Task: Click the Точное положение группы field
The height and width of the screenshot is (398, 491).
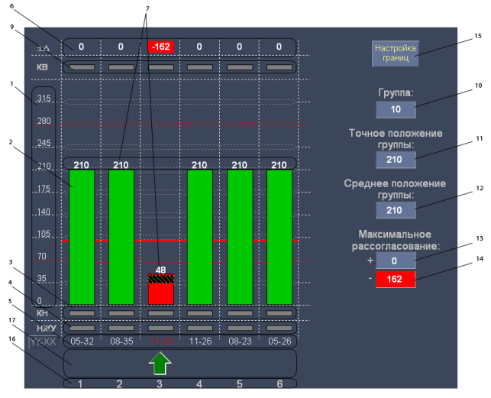Action: (x=396, y=160)
